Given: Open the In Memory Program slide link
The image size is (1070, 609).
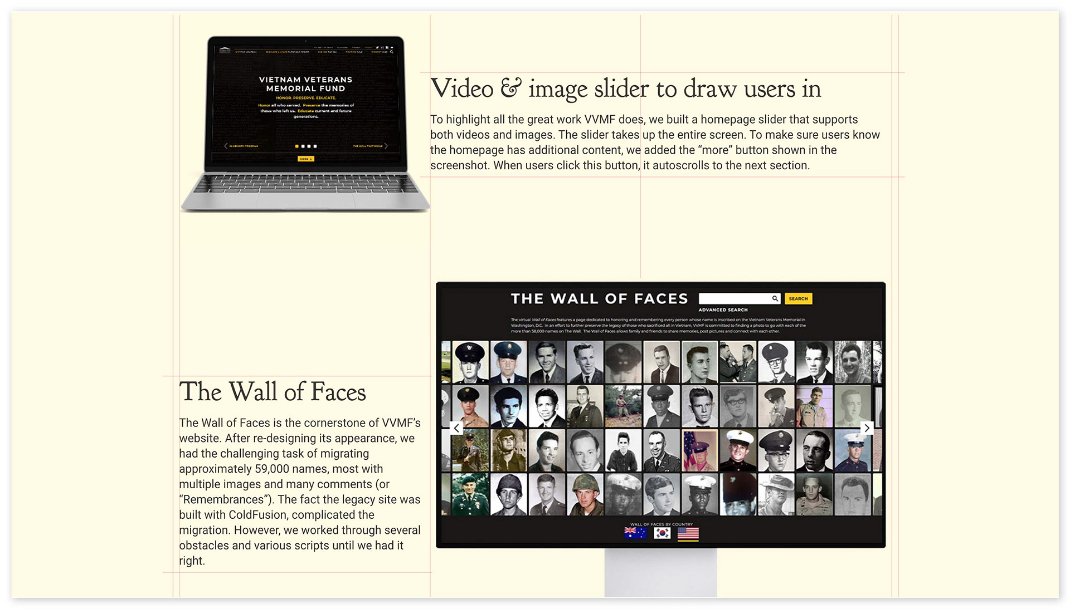Looking at the screenshot, I should coord(244,146).
